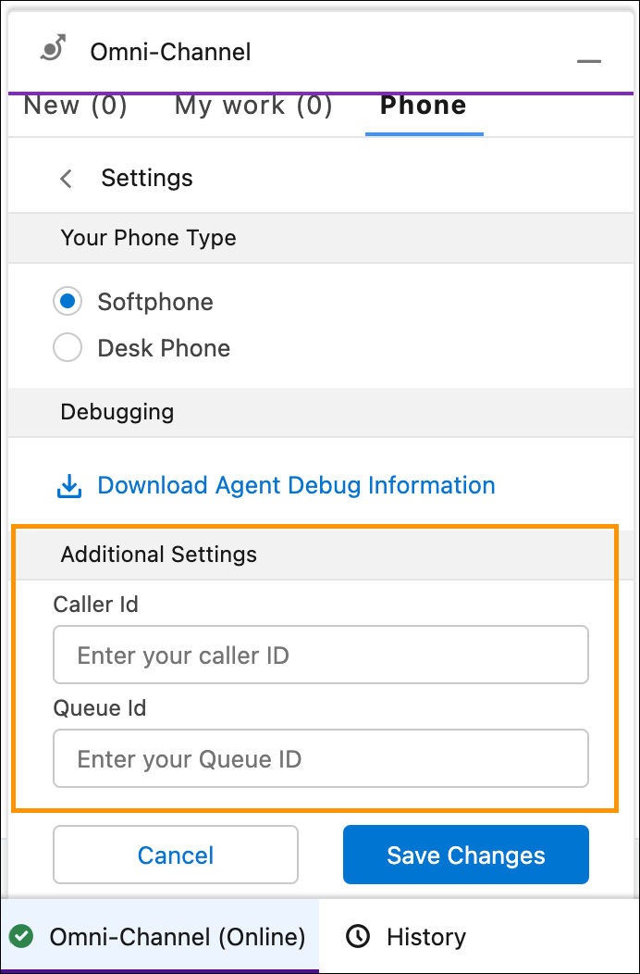Click the Omni-Channel panel title text
This screenshot has width=640, height=974.
[171, 52]
